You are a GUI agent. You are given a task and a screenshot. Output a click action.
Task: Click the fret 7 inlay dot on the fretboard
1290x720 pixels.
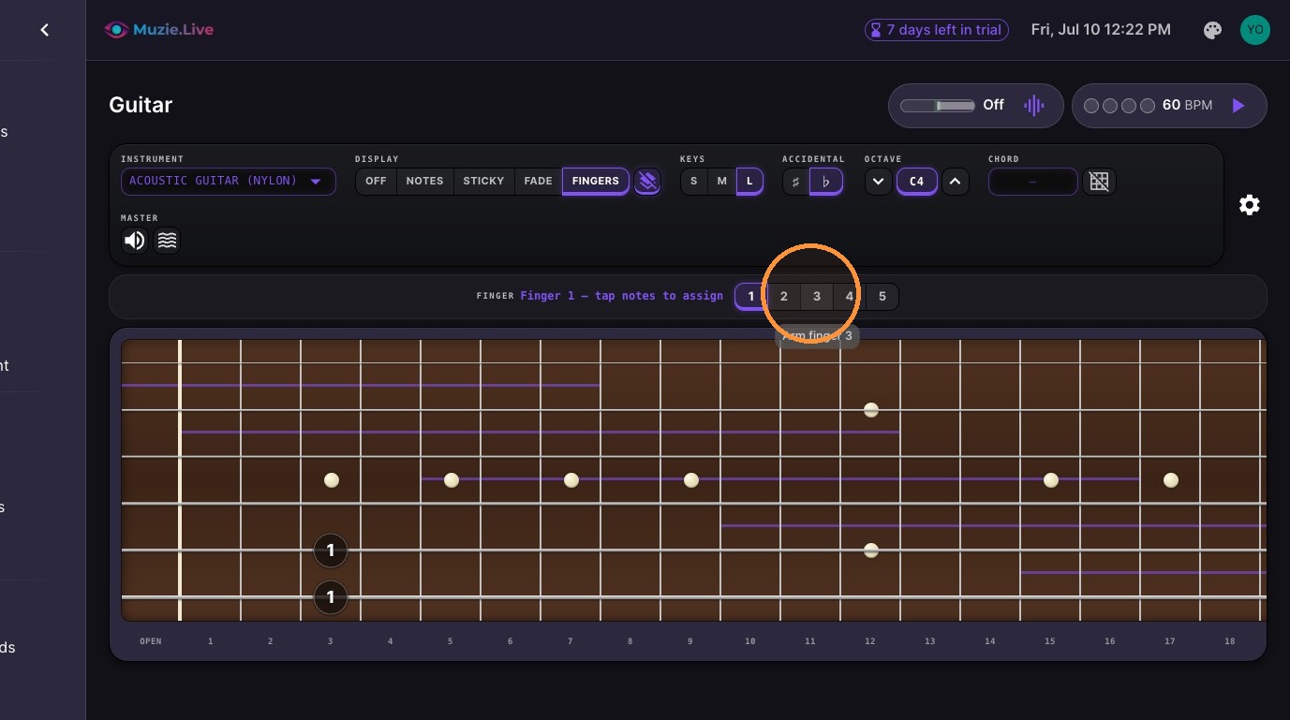click(571, 480)
